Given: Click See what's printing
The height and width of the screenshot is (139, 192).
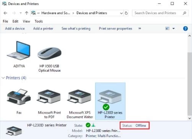Looking at the screenshot, I should (76, 28).
